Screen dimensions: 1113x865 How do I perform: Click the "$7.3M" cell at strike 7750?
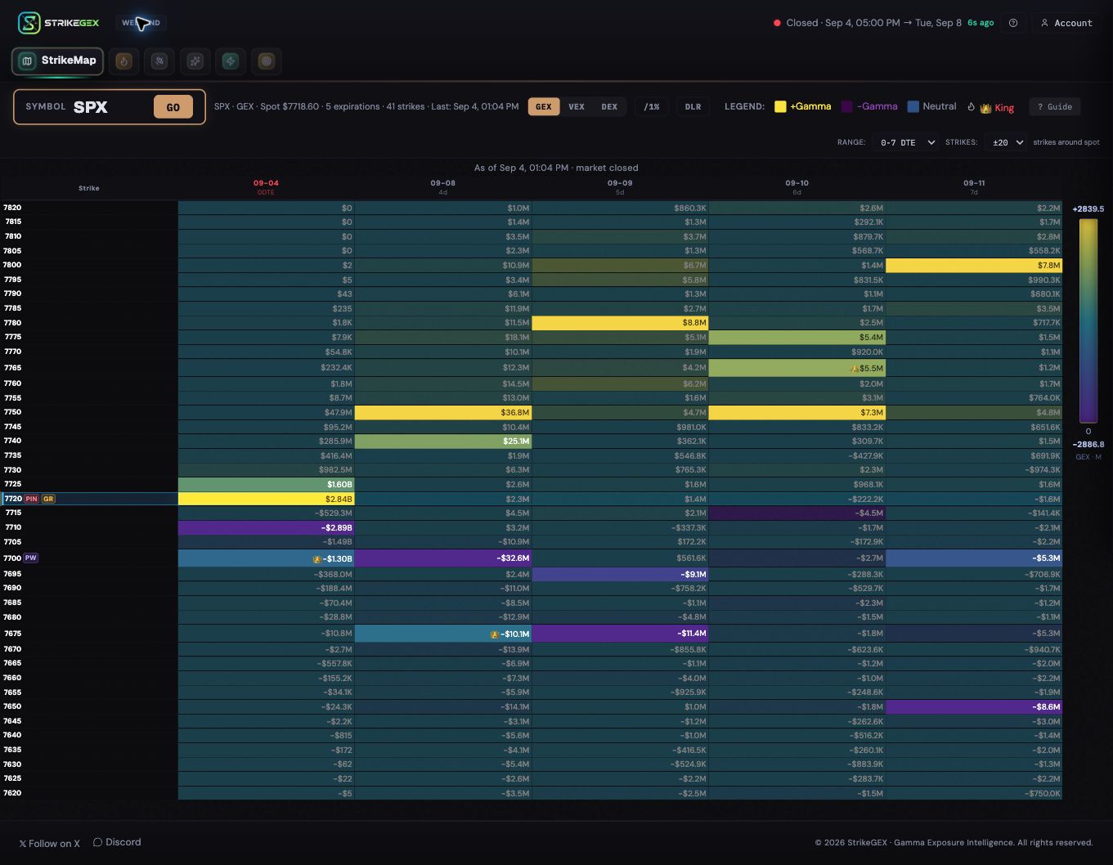(x=797, y=413)
